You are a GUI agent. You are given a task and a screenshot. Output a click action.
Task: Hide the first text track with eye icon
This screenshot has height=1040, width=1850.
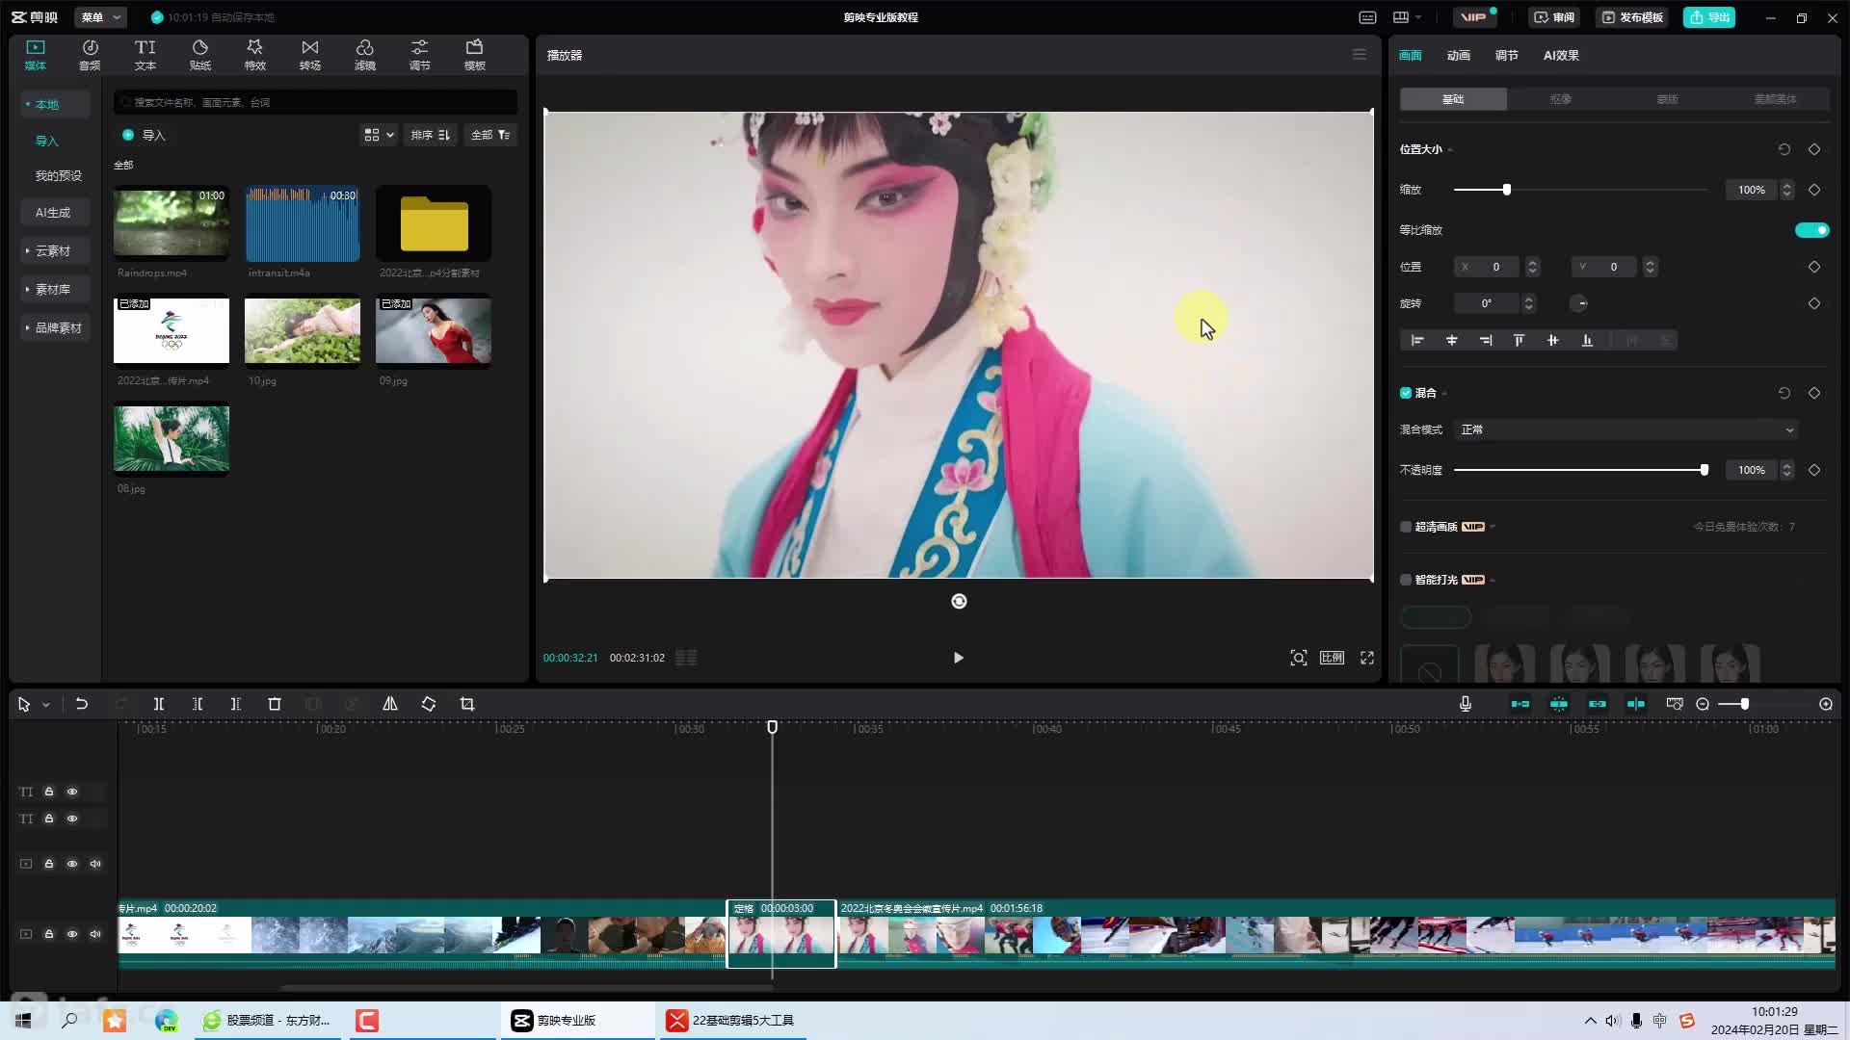point(72,792)
